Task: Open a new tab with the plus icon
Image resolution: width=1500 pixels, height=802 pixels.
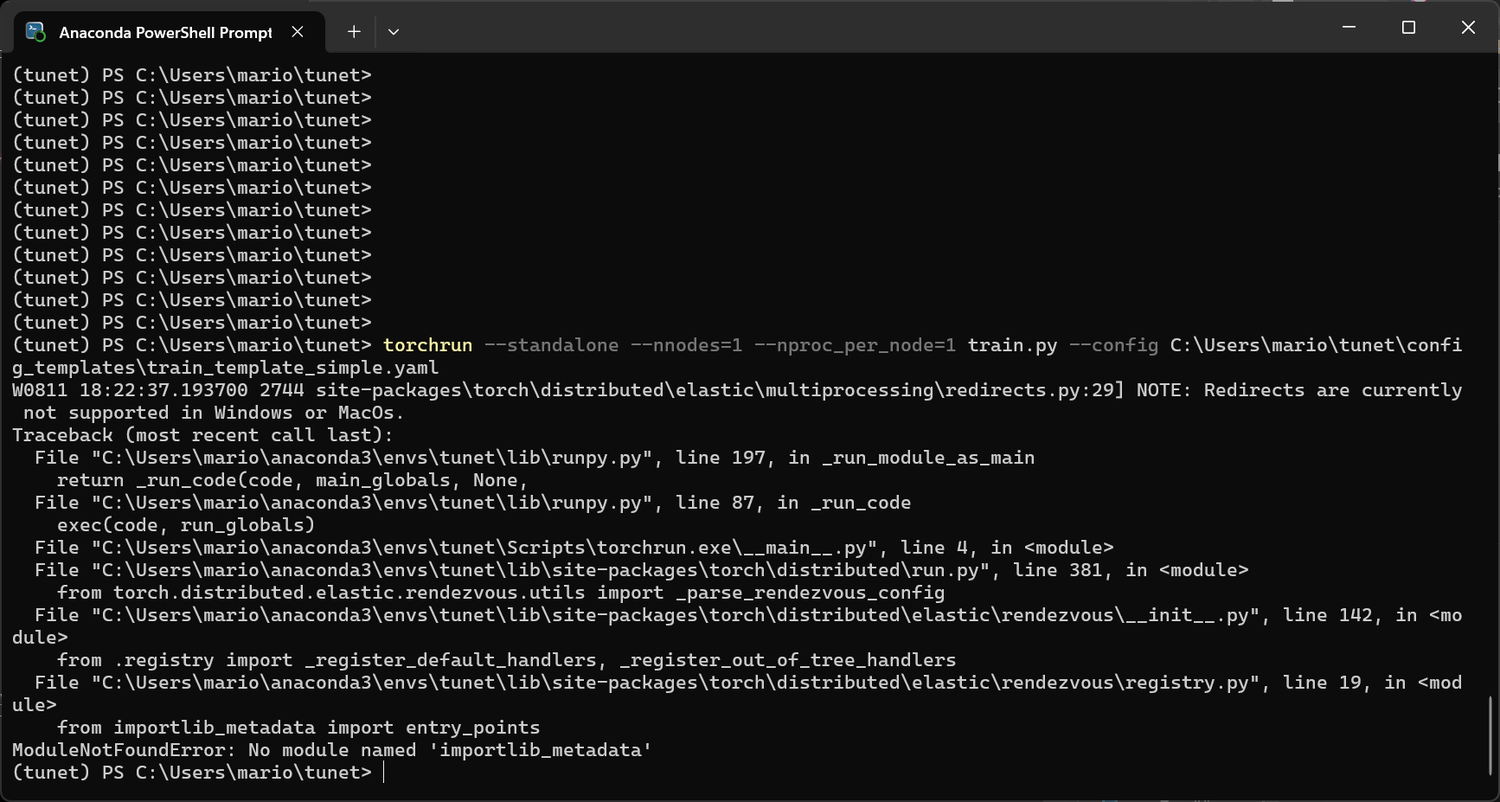Action: tap(354, 32)
